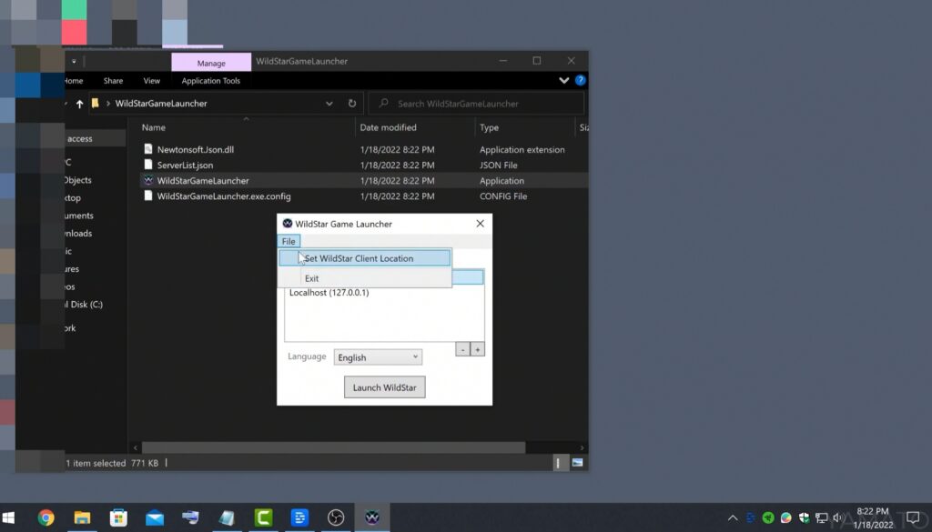The height and width of the screenshot is (532, 932).
Task: Click WildStarGameLauncher breadcrumb in address bar
Action: coord(161,104)
